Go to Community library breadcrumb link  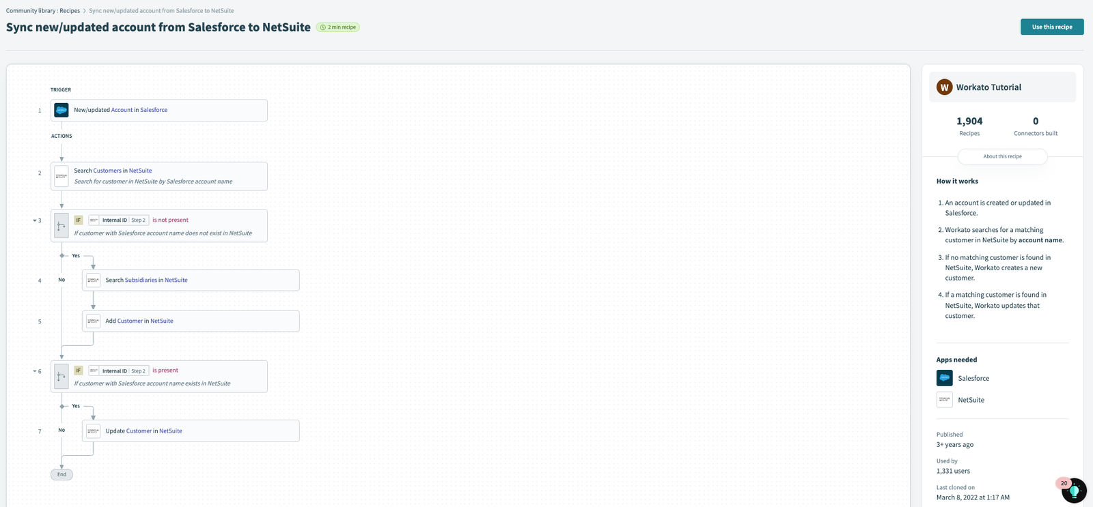point(31,11)
